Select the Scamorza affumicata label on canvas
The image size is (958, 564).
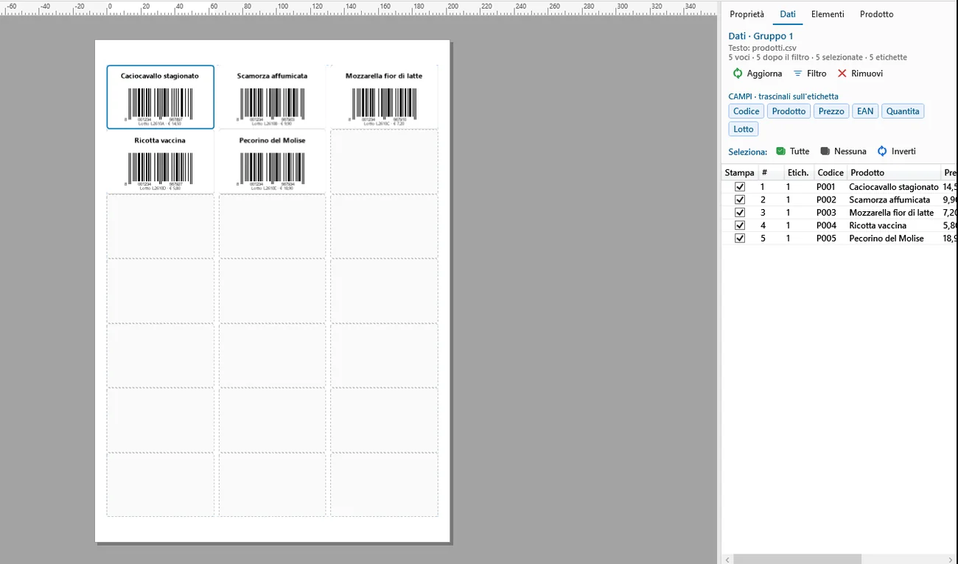tap(272, 97)
